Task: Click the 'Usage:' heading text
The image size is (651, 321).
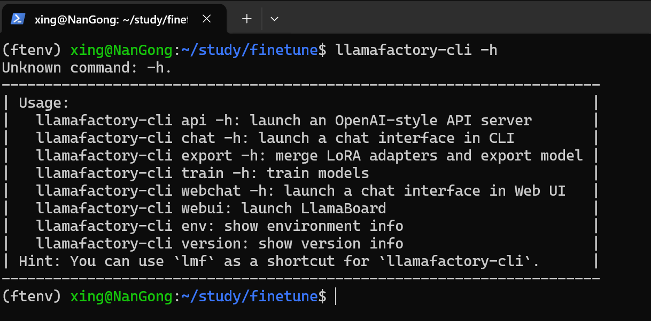Action: [44, 103]
